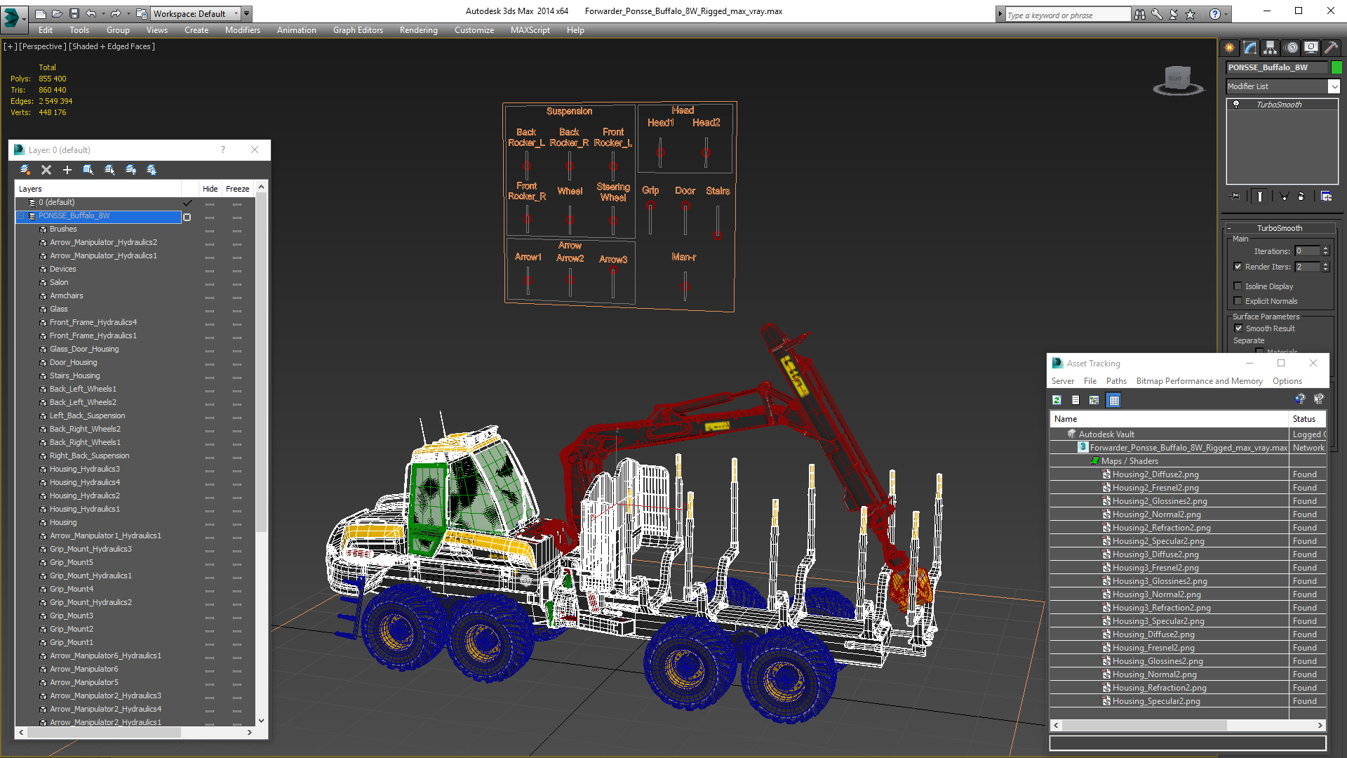This screenshot has width=1347, height=758.
Task: Click the Name column header in Asset Tracking
Action: pyautogui.click(x=1170, y=419)
